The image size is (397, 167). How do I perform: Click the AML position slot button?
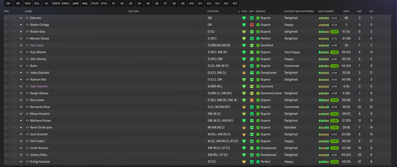[x=85, y=3]
